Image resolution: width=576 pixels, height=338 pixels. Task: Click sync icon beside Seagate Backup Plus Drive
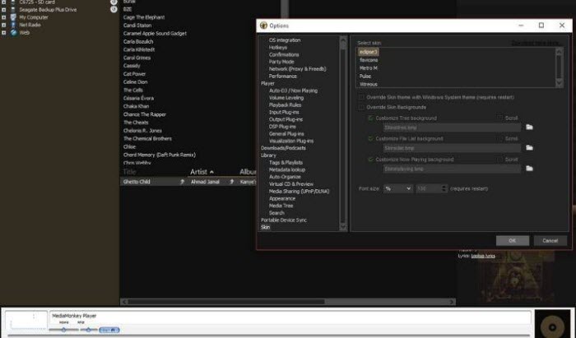[x=114, y=10]
